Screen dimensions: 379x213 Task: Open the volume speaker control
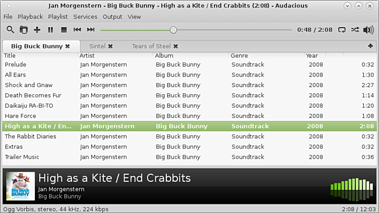click(368, 30)
